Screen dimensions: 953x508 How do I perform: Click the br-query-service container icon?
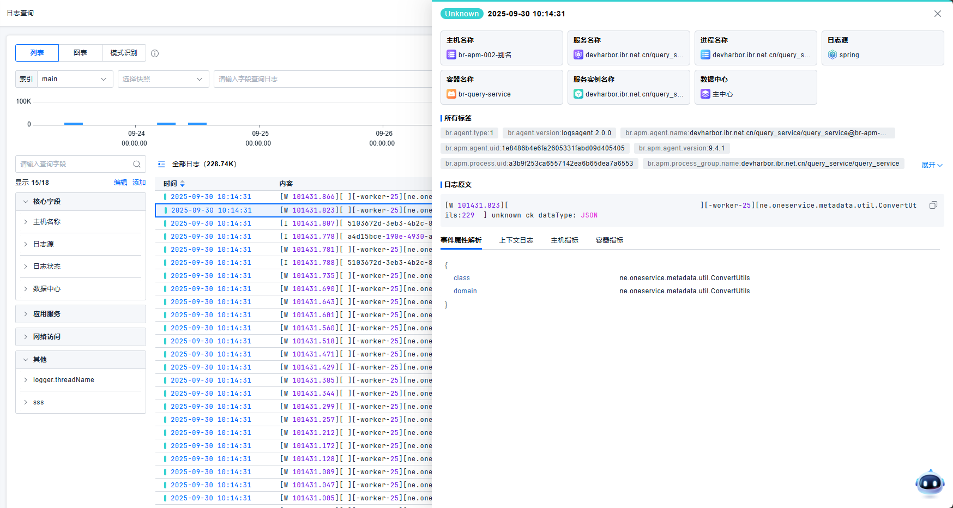[x=451, y=94]
